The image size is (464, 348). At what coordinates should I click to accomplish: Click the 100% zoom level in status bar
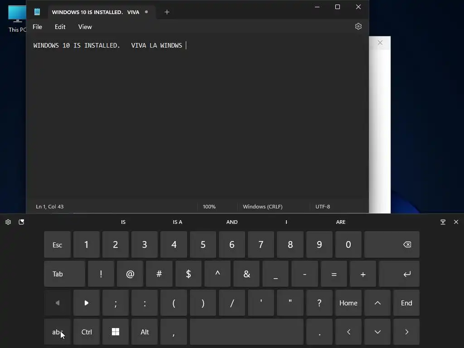pyautogui.click(x=209, y=207)
